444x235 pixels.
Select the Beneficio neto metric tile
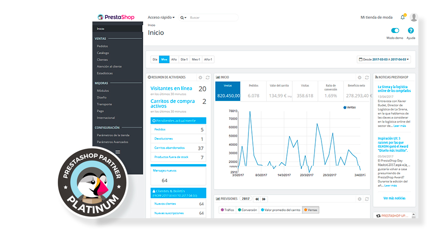pos(356,91)
